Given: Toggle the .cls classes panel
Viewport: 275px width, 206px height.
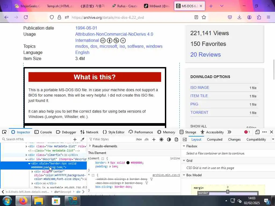Looking at the screenshot, I should pos(146,139).
